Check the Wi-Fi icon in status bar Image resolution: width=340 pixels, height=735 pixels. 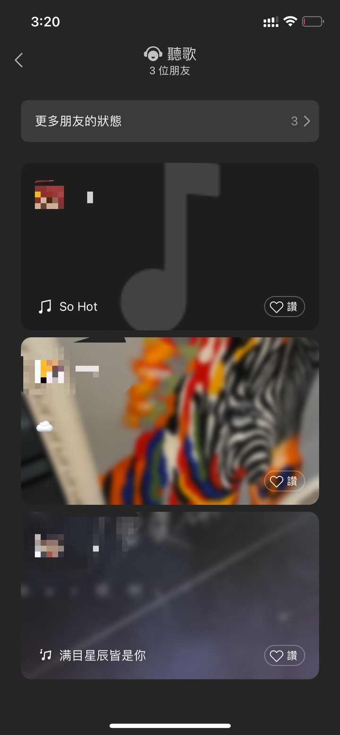290,21
